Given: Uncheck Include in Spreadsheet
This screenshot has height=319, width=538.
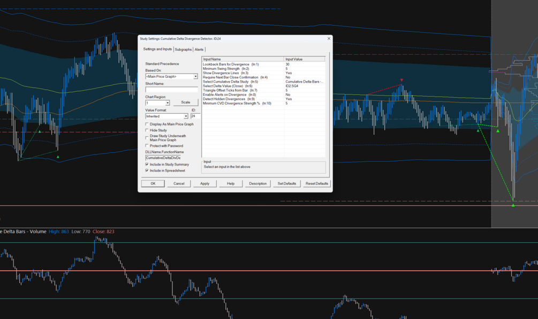Looking at the screenshot, I should pyautogui.click(x=147, y=170).
